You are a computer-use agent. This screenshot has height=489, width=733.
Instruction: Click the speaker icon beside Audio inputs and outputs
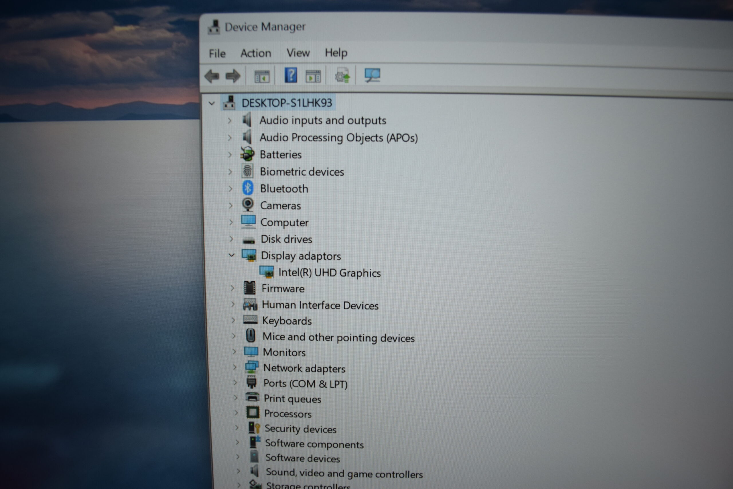pyautogui.click(x=247, y=120)
